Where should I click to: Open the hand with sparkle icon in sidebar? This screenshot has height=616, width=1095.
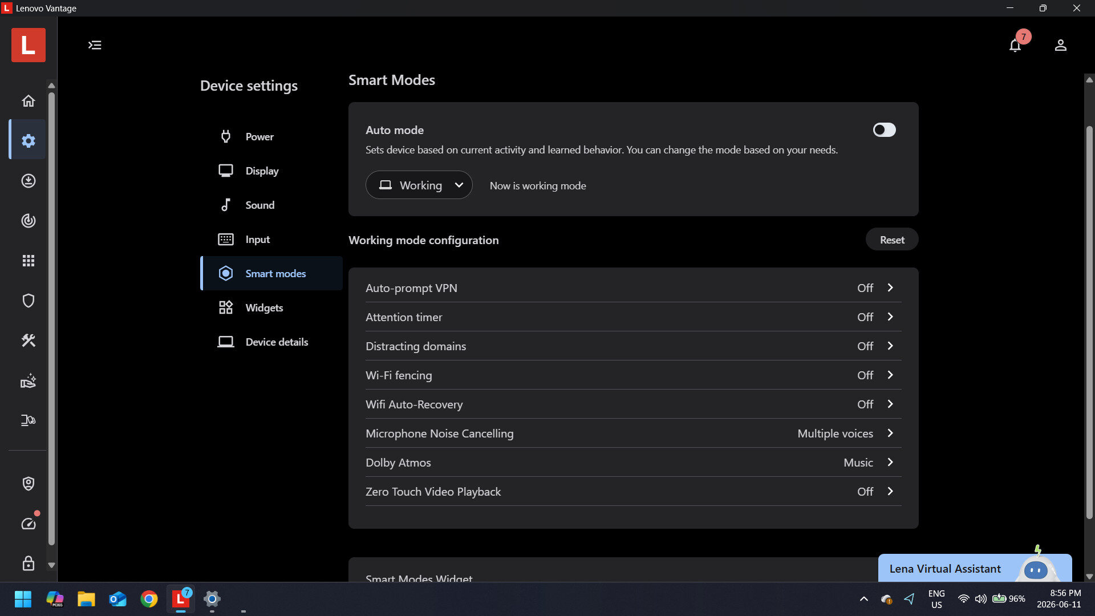tap(29, 380)
